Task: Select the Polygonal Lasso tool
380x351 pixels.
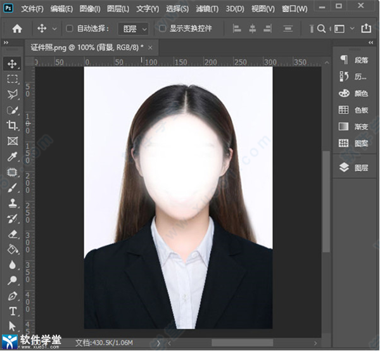Action: [12, 94]
